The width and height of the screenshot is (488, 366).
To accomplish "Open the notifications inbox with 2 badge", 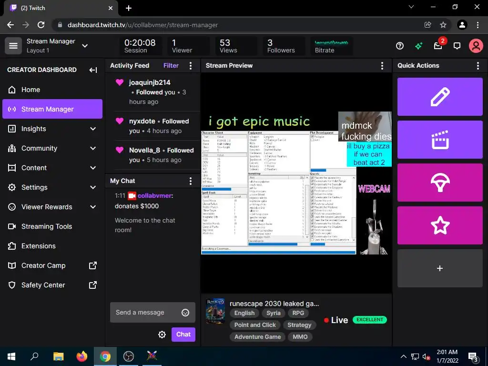I will [x=438, y=45].
